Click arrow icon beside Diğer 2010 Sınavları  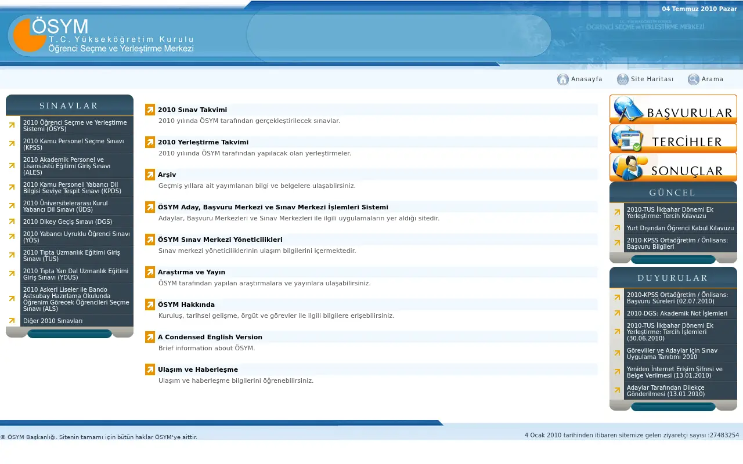pyautogui.click(x=12, y=321)
